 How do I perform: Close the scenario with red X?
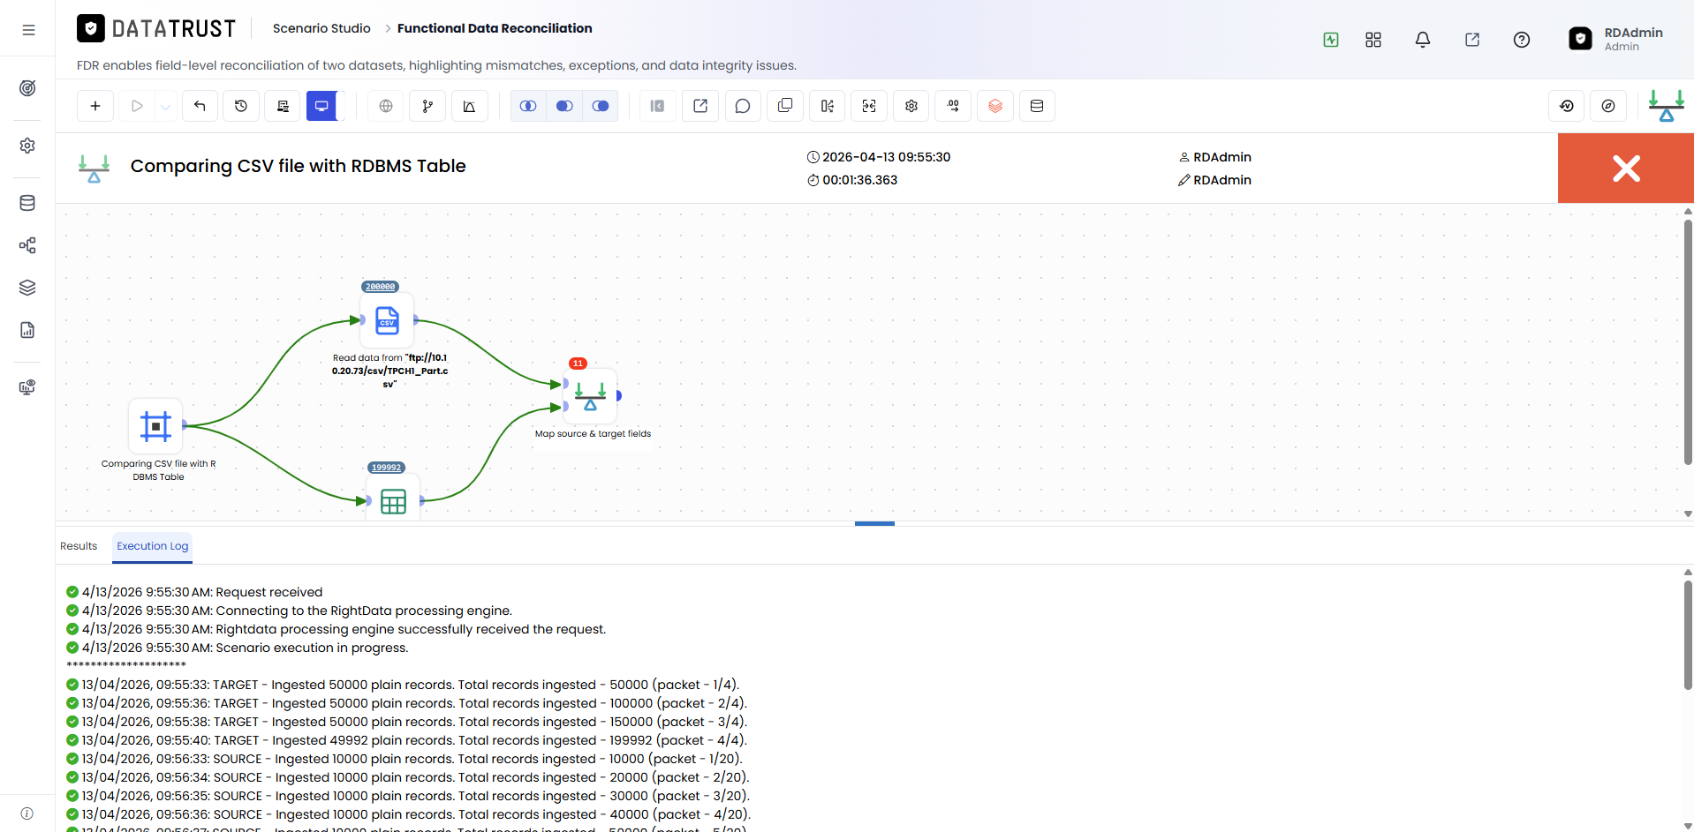pyautogui.click(x=1626, y=169)
